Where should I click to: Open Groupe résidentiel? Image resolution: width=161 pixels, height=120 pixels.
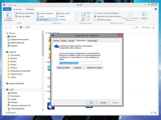[x=15, y=83]
